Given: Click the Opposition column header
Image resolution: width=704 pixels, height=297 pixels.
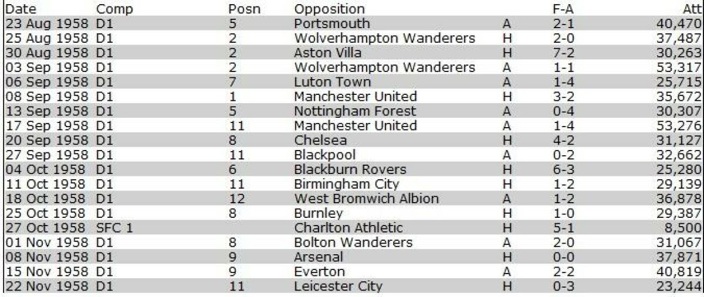Looking at the screenshot, I should (x=329, y=9).
